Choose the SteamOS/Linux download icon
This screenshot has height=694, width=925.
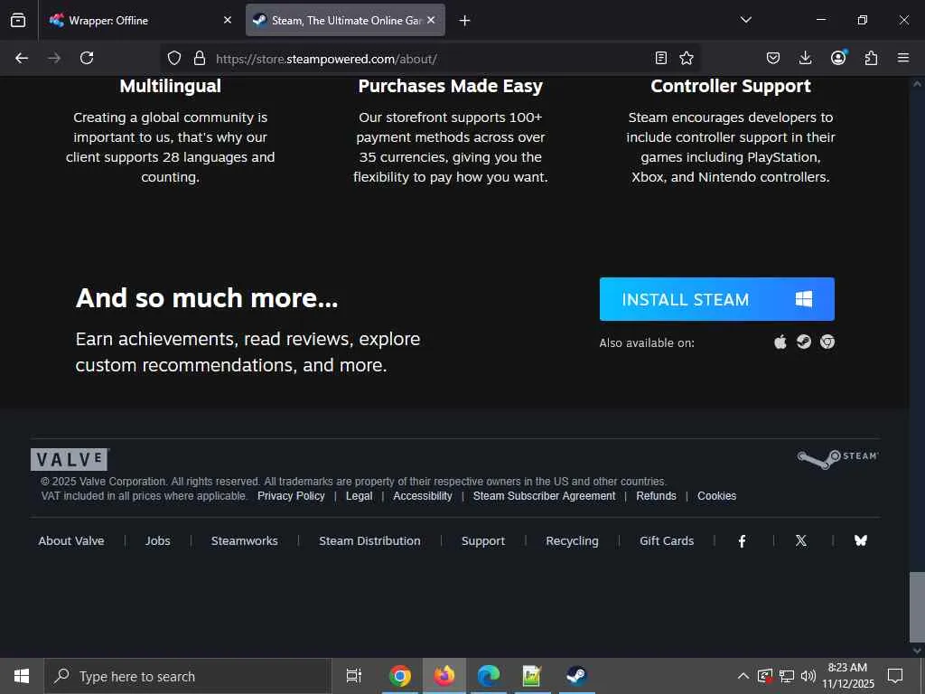pos(803,342)
